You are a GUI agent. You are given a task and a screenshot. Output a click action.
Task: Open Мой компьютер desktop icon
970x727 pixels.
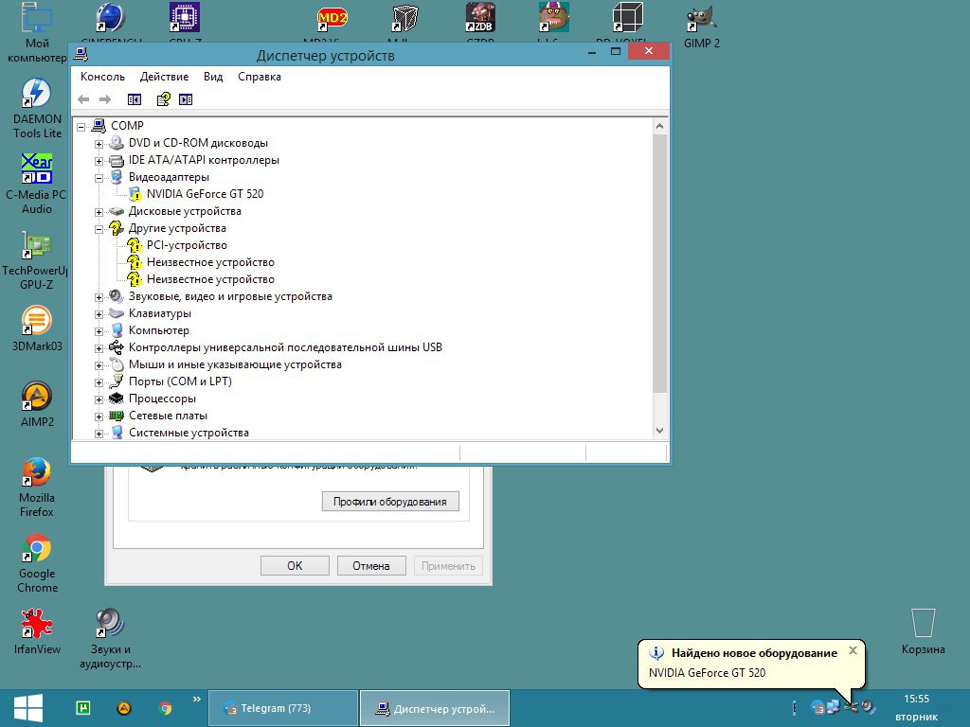(37, 32)
